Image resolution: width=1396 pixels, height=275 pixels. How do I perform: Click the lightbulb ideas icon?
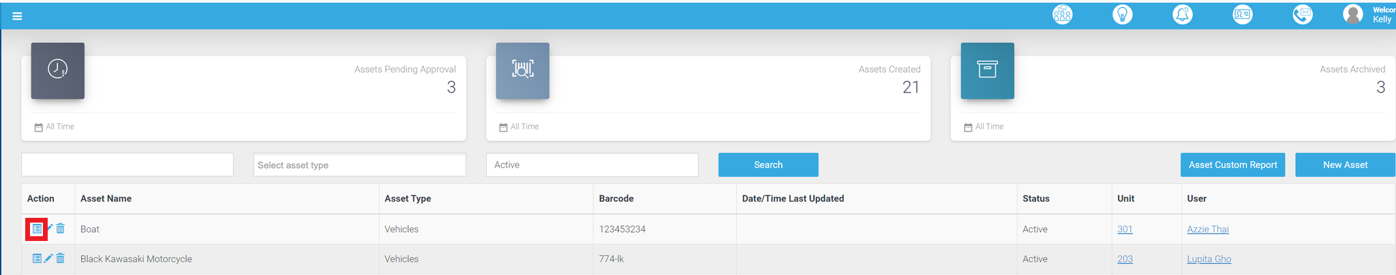point(1122,14)
